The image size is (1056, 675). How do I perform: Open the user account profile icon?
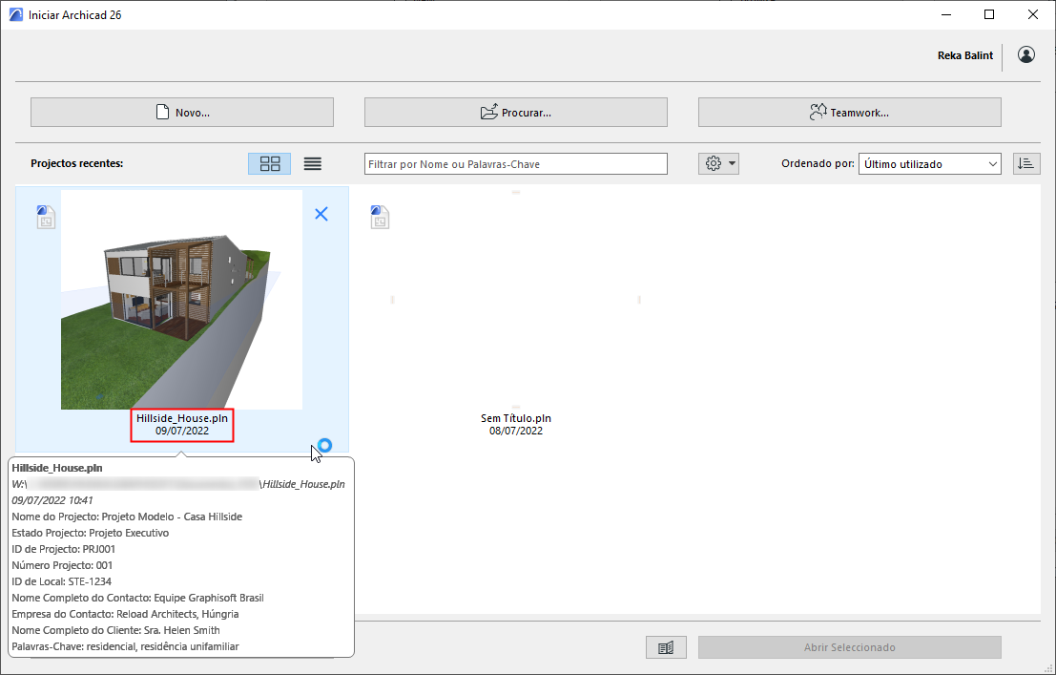1026,54
